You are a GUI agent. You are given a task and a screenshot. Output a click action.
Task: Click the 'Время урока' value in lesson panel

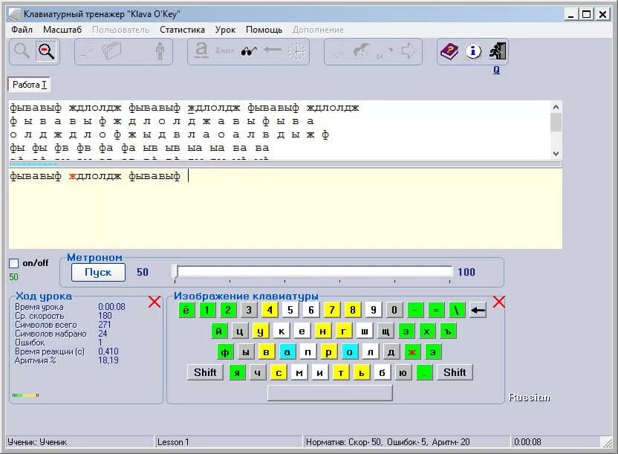111,307
